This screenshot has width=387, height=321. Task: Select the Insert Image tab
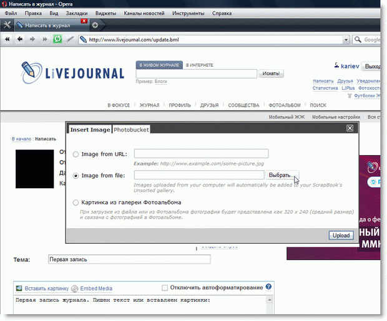90,130
